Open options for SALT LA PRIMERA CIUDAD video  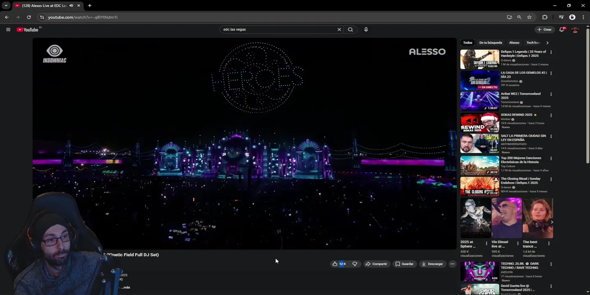pyautogui.click(x=551, y=136)
